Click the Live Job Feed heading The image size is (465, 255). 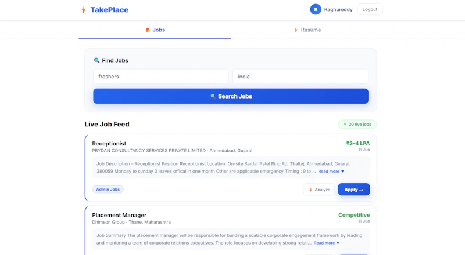click(107, 124)
